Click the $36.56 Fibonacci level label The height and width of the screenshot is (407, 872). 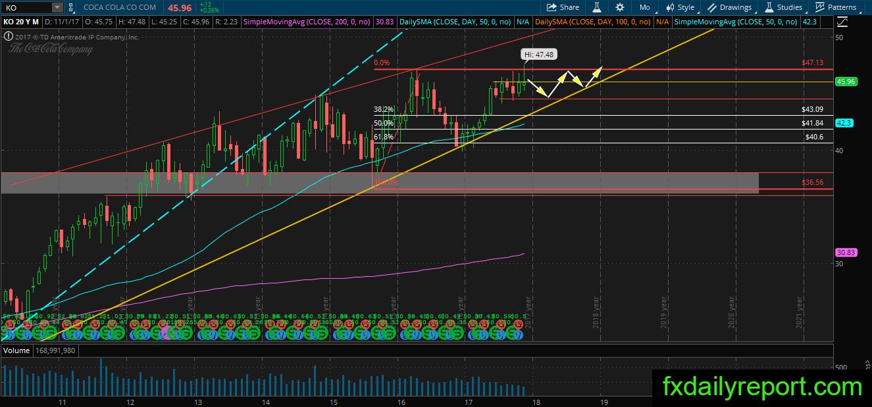point(812,182)
